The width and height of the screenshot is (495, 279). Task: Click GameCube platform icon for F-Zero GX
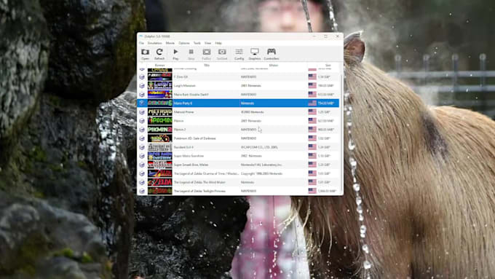(142, 76)
